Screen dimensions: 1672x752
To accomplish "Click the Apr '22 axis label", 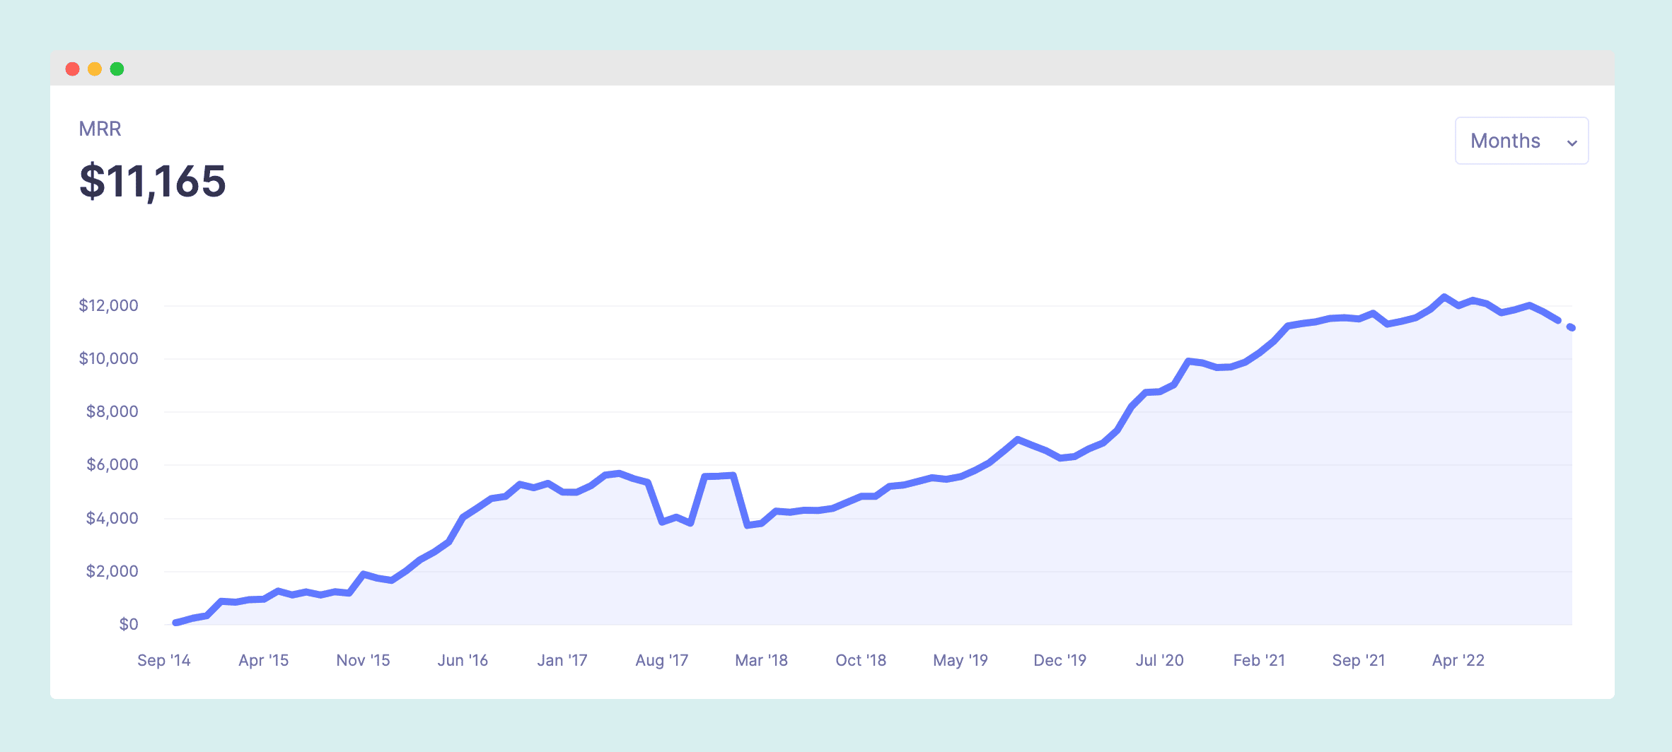I will pos(1459,659).
